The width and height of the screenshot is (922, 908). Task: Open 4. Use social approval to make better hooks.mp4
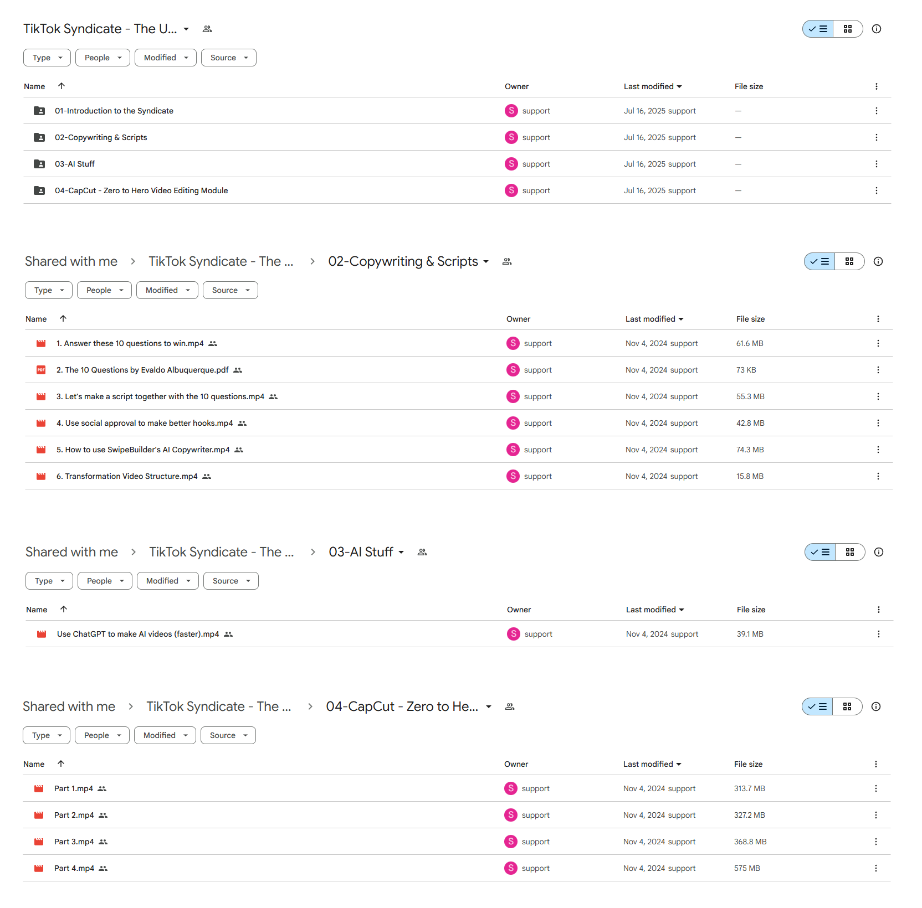coord(145,423)
